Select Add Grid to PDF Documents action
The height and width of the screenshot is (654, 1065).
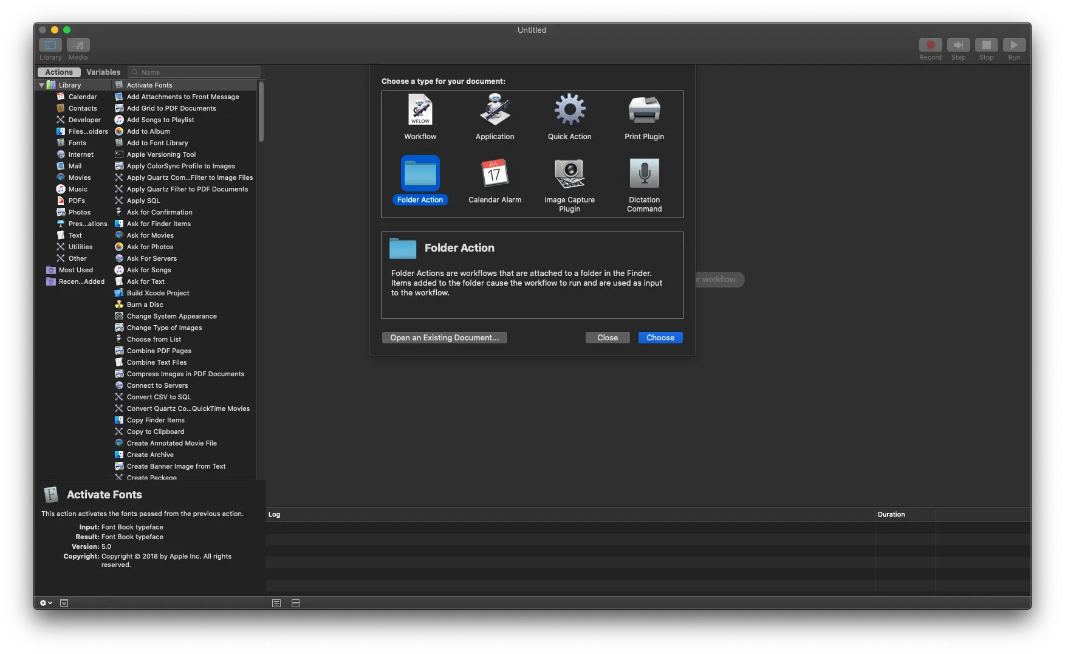[x=184, y=108]
